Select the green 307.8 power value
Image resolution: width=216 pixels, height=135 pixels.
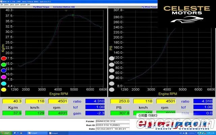coord(120,113)
